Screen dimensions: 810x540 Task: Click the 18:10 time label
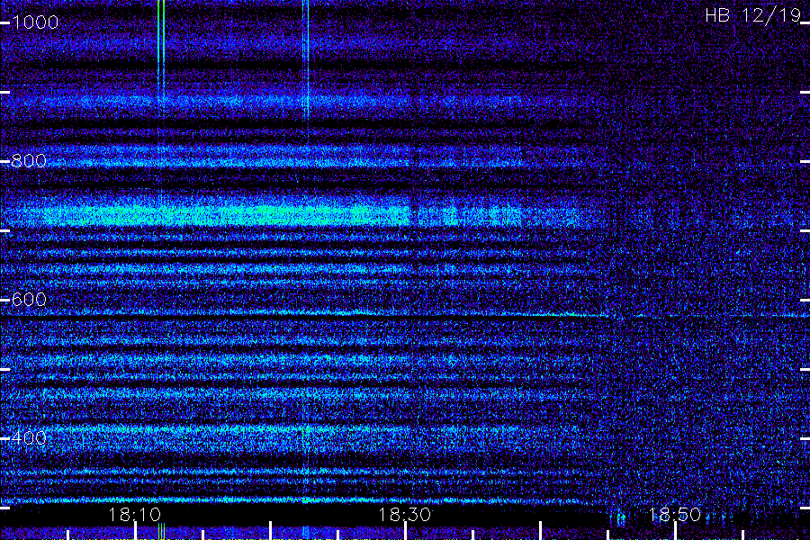tap(135, 514)
